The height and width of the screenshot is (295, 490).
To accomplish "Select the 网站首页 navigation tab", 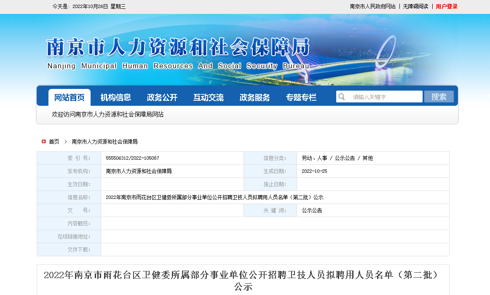I will 70,97.
